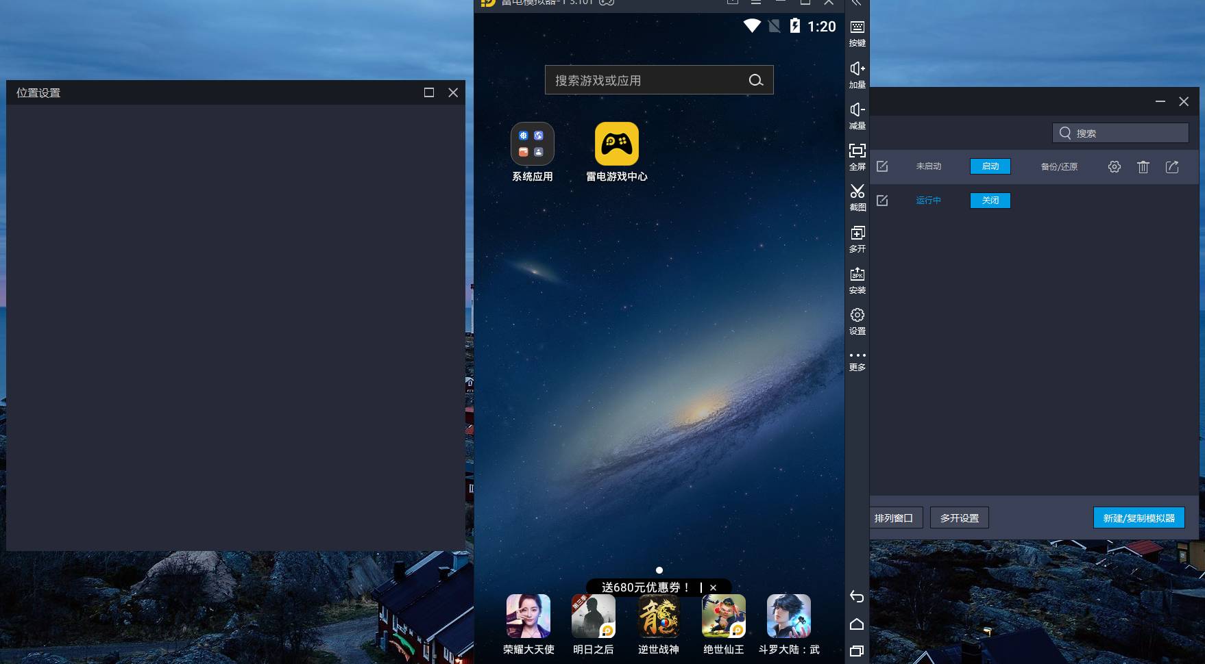Screen dimensions: 1205x664
Task: Open recent apps button in sidebar
Action: [x=857, y=651]
